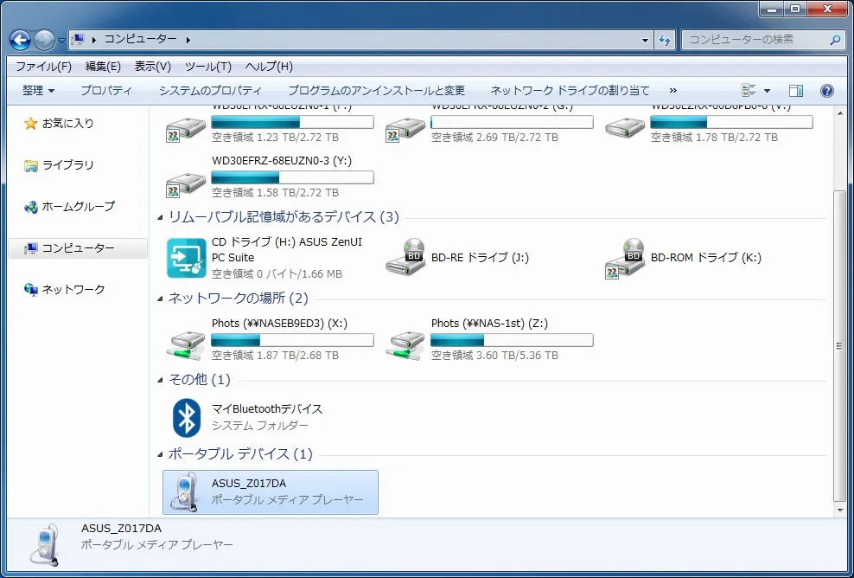
Task: Click the Computer icon in sidebar
Action: point(30,248)
